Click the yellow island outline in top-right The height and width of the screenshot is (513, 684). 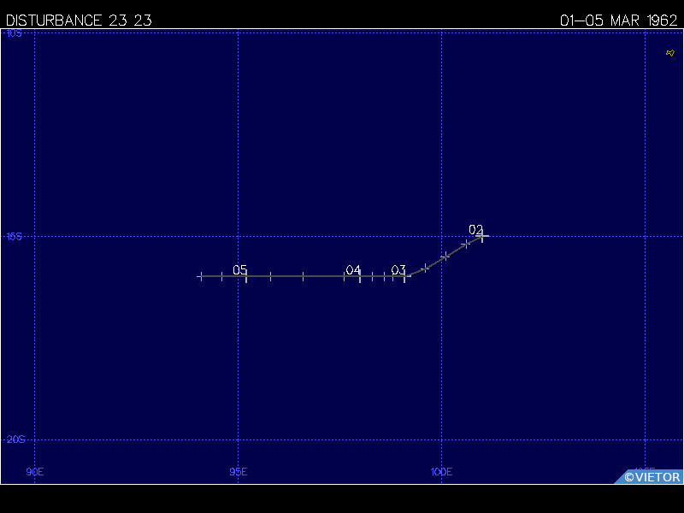[670, 53]
